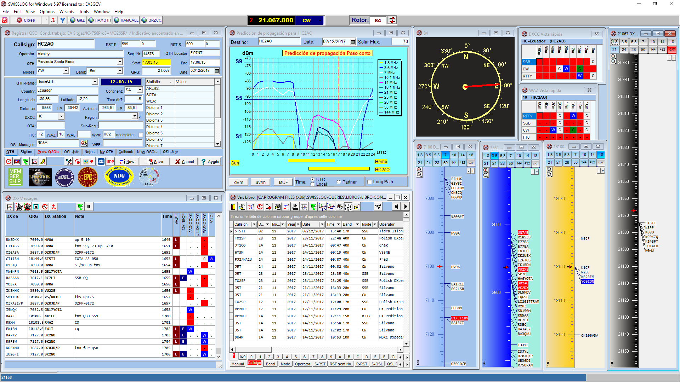Pause the DX-Messages stream
This screenshot has height=382, width=680.
point(89,207)
